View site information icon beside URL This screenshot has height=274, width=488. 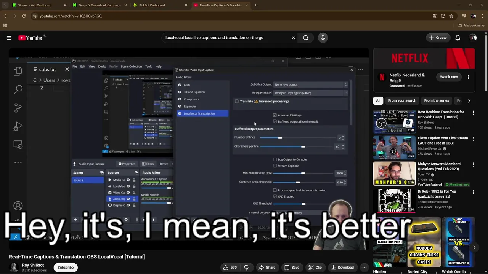point(35,16)
